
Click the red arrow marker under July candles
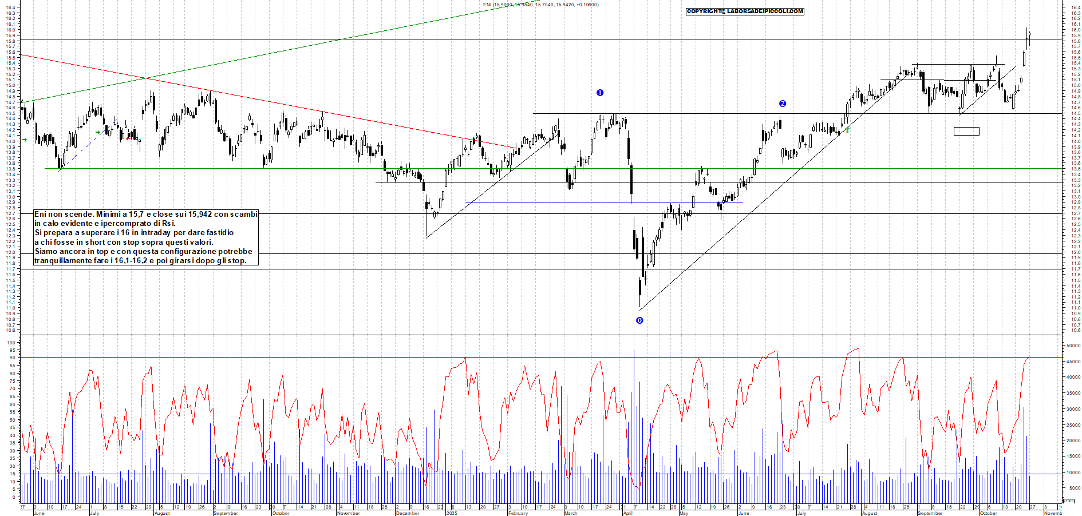coord(128,137)
